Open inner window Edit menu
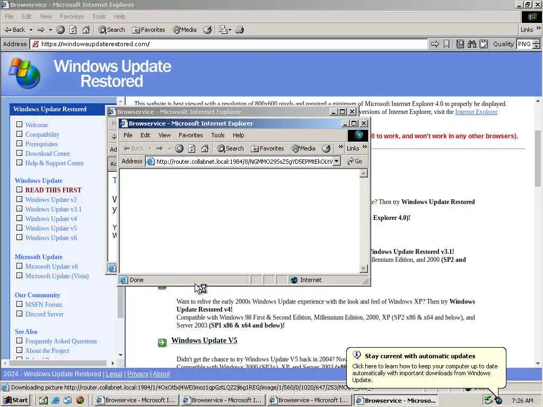 click(x=145, y=135)
